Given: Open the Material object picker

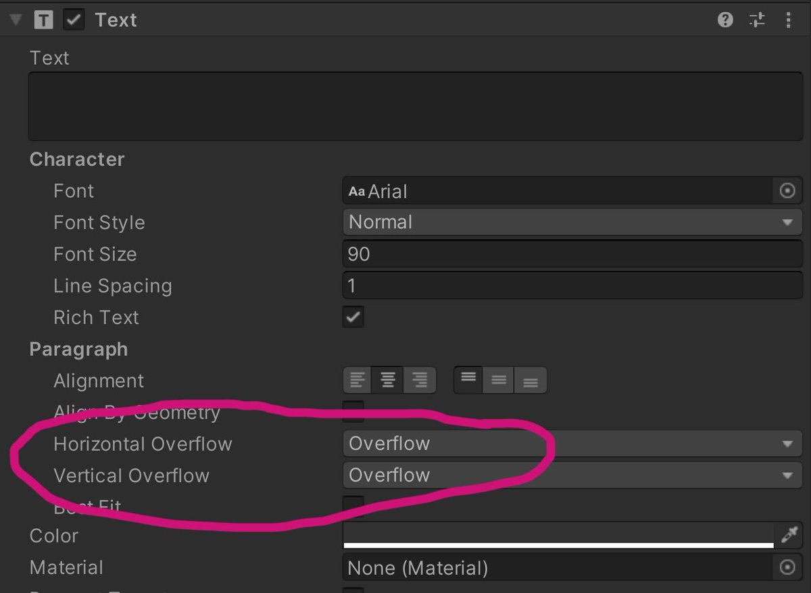Looking at the screenshot, I should coord(787,567).
